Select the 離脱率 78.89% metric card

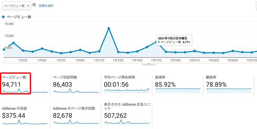[229, 84]
